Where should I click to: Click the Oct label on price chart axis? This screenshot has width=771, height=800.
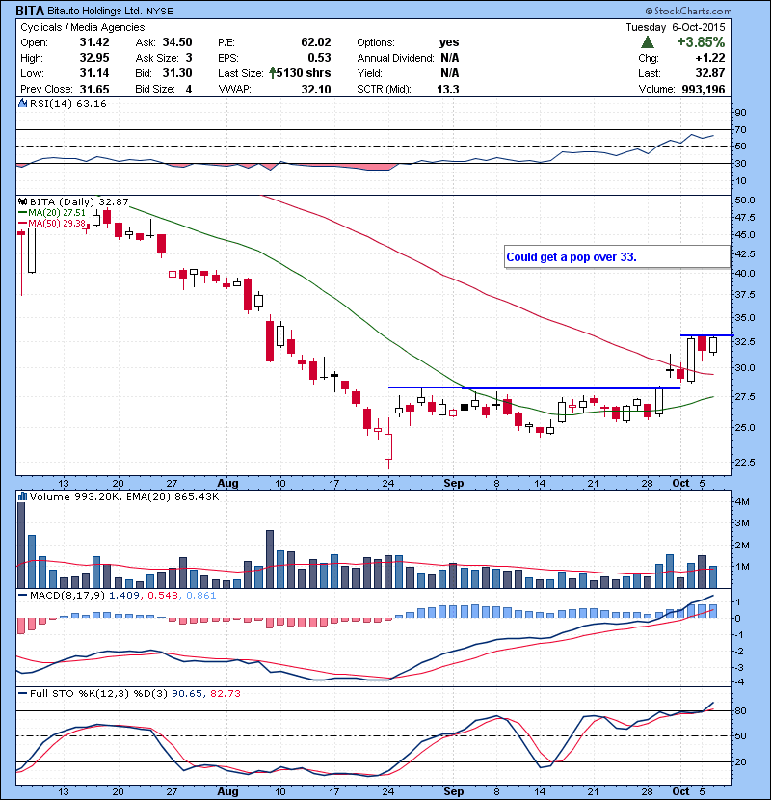pyautogui.click(x=680, y=483)
